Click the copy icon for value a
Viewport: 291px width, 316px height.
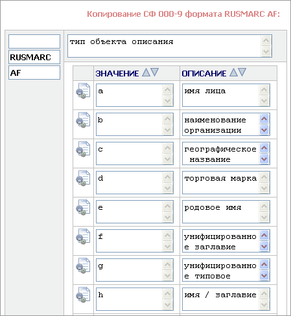click(83, 91)
